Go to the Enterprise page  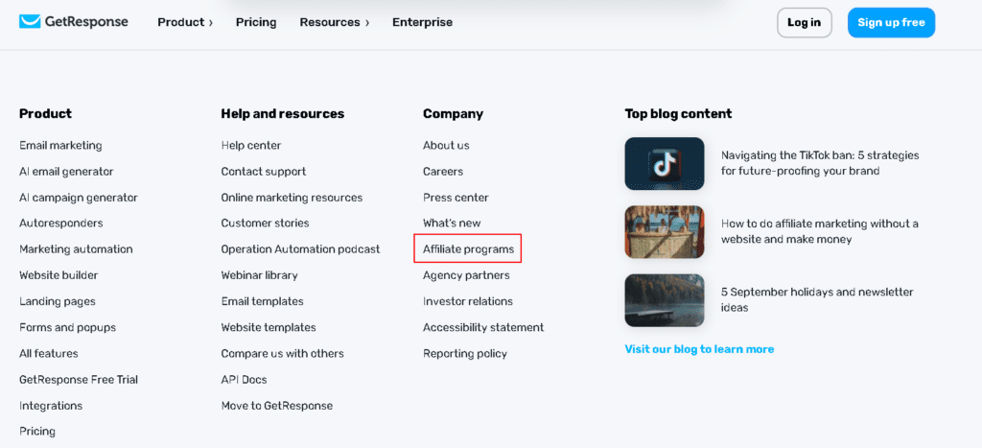(422, 23)
